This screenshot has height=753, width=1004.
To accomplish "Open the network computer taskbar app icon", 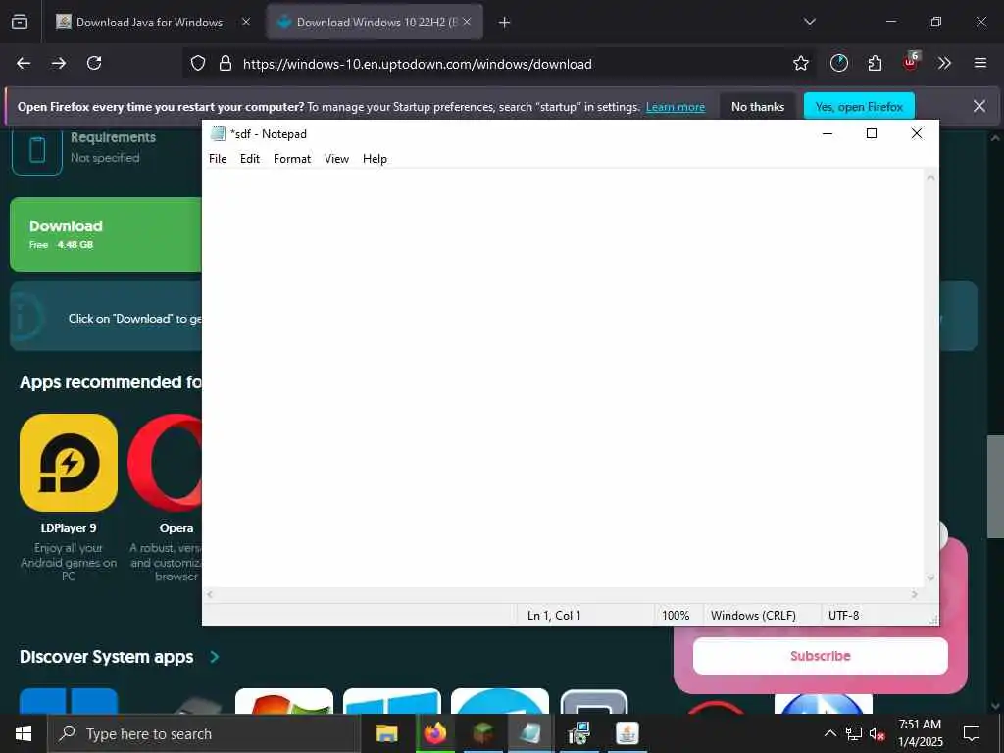I will click(578, 733).
